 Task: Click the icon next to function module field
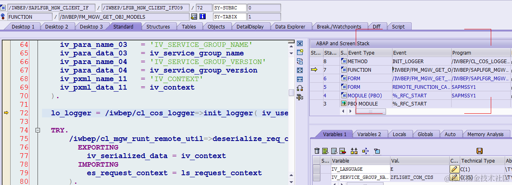pos(194,17)
